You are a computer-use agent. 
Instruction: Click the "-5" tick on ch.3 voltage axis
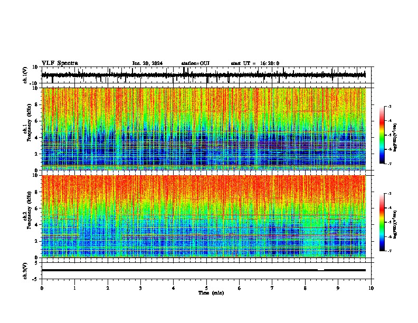pos(36,279)
